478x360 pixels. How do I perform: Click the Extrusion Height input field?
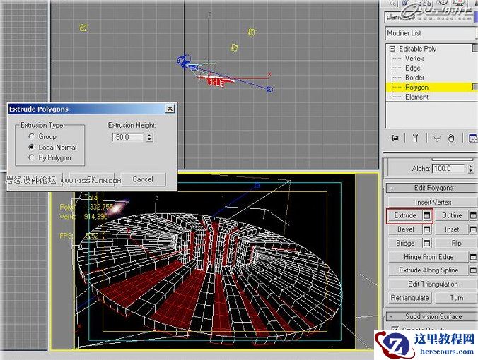(x=127, y=137)
